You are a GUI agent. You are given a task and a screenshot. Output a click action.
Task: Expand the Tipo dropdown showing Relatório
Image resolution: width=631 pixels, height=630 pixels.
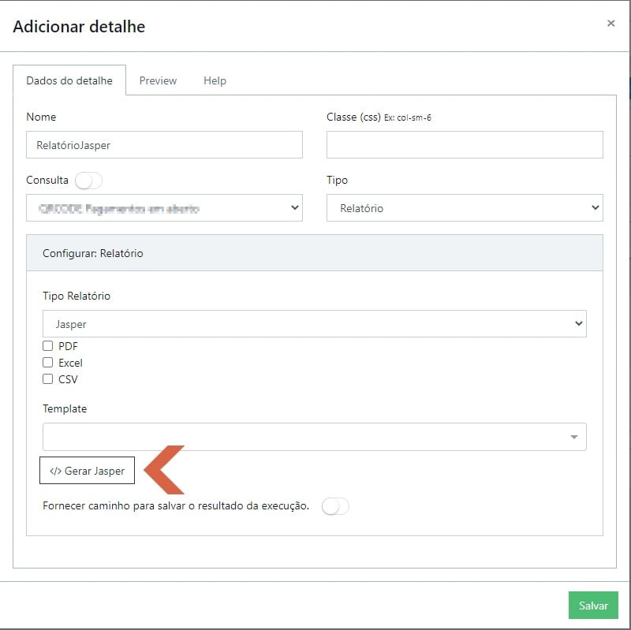(x=465, y=208)
